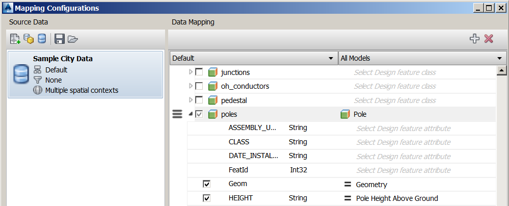Expand the pedestal tree node
Viewport: 509px width, 206px height.
point(191,100)
